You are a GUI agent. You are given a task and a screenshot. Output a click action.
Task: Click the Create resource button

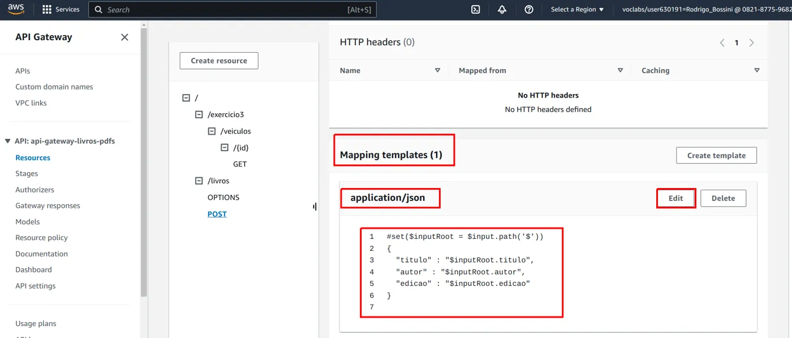click(x=219, y=61)
